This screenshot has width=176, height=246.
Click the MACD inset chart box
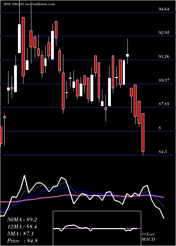97,228
